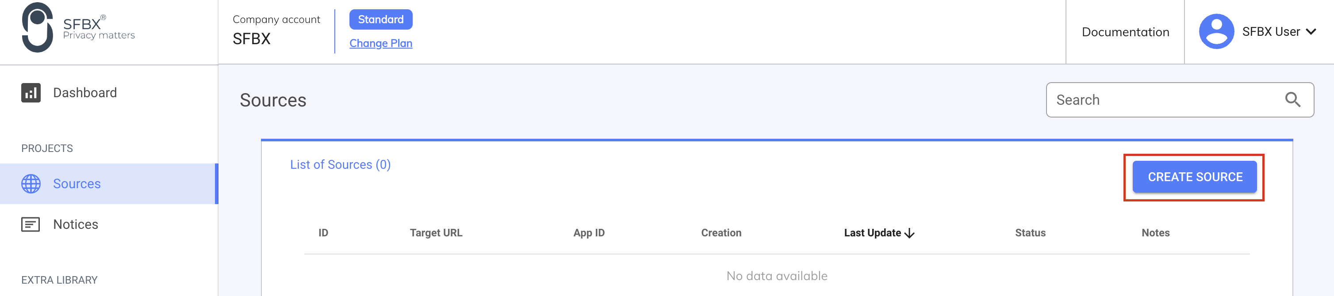This screenshot has height=296, width=1334.
Task: Switch to the Notices section
Action: (x=75, y=224)
